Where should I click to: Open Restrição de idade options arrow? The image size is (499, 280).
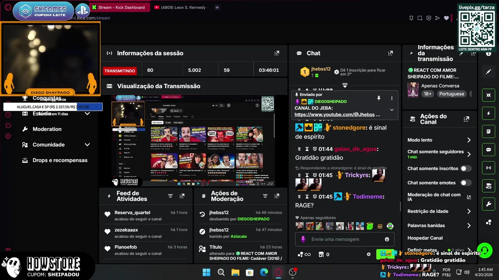(469, 212)
